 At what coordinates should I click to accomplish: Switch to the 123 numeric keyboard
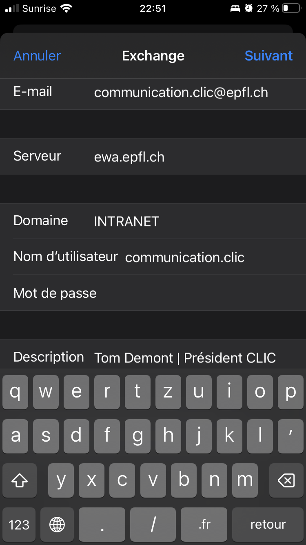tap(19, 524)
